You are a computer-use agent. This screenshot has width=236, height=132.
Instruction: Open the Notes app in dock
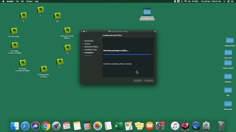(77, 126)
